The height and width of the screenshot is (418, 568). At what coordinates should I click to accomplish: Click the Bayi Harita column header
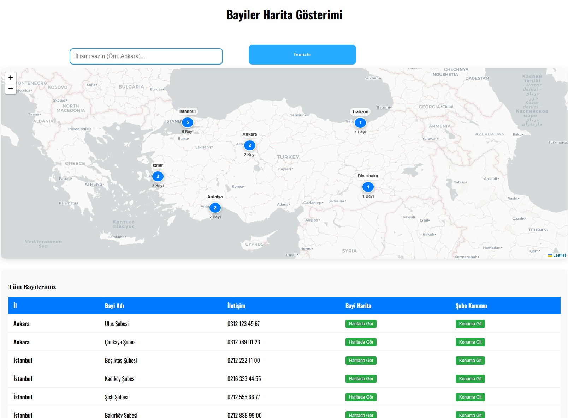359,306
